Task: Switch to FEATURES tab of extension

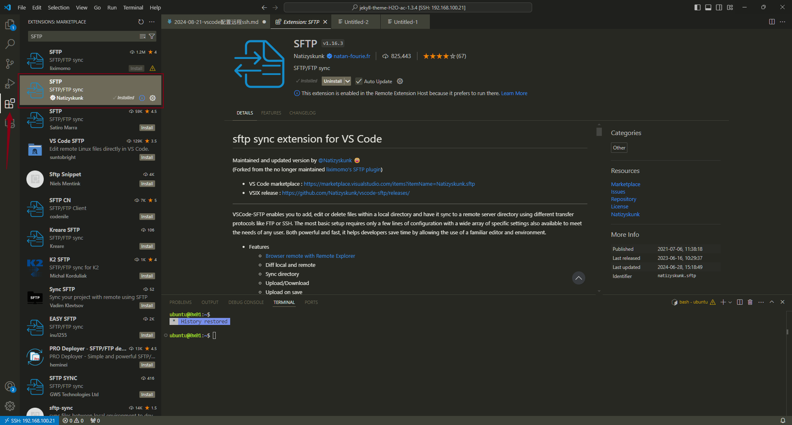Action: pos(271,113)
